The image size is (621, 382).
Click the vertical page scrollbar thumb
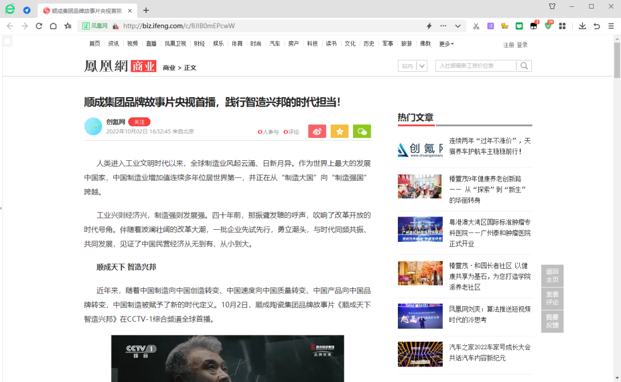617,59
